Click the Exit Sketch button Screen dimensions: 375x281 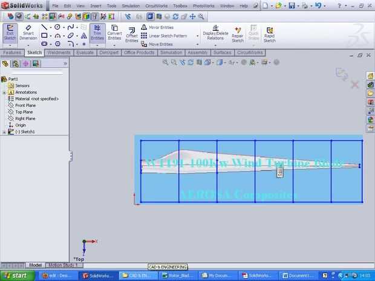(10, 33)
